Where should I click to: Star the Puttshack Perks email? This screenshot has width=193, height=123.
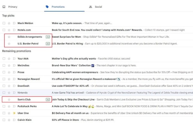(9, 106)
